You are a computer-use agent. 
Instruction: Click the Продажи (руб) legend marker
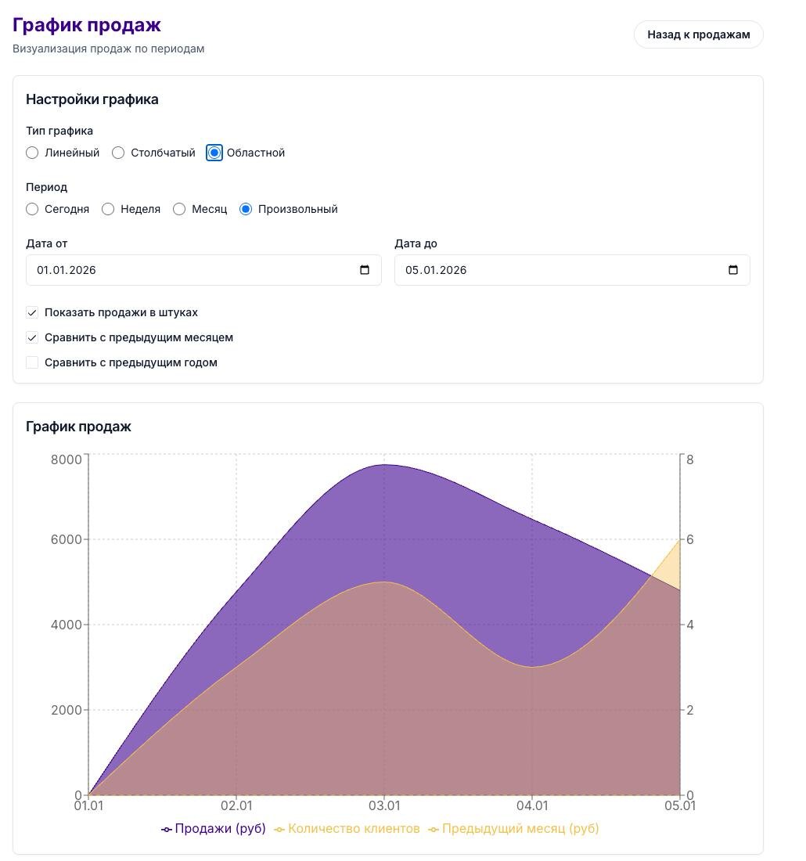(167, 829)
